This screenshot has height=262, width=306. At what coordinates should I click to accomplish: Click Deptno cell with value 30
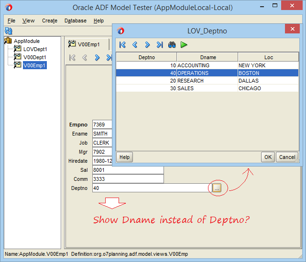click(147, 88)
